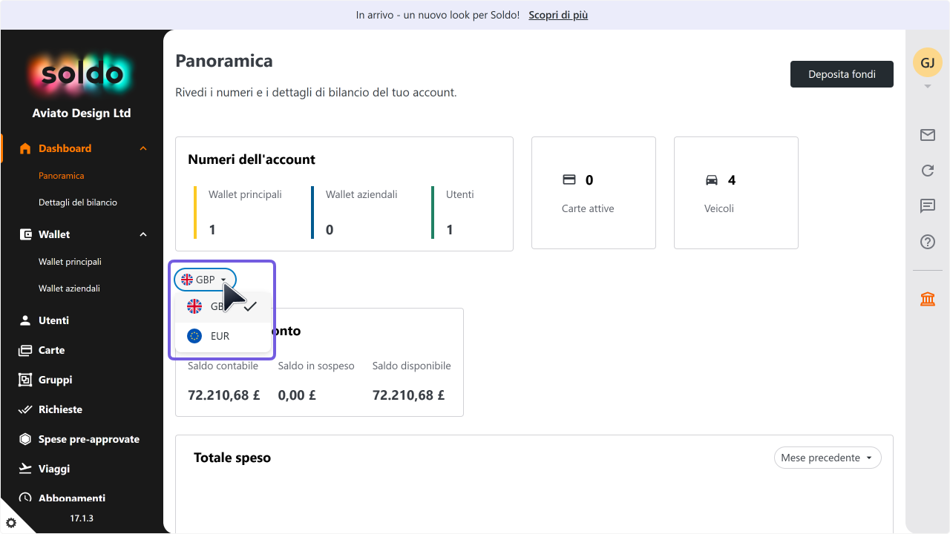Click the Panoramica page heading

click(x=224, y=61)
